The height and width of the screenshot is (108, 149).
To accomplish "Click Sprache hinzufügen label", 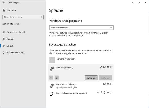I will (66, 59).
